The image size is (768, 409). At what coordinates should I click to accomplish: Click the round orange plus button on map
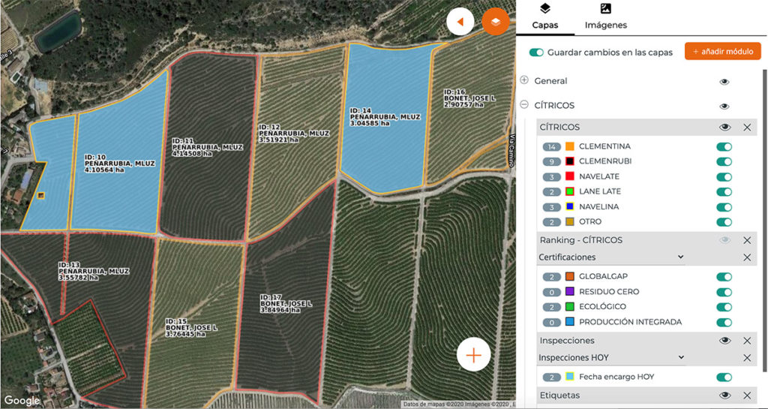474,355
